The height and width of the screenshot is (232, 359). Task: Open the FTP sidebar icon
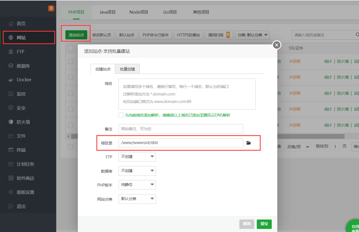pyautogui.click(x=11, y=52)
